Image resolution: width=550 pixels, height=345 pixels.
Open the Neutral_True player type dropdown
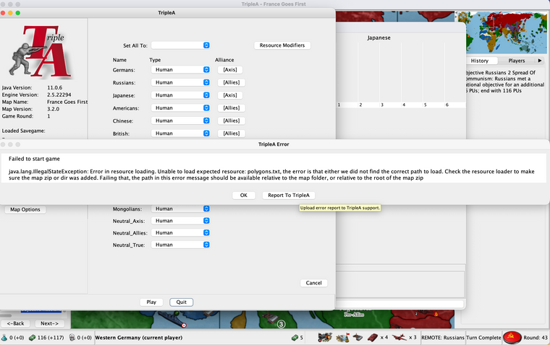click(181, 245)
